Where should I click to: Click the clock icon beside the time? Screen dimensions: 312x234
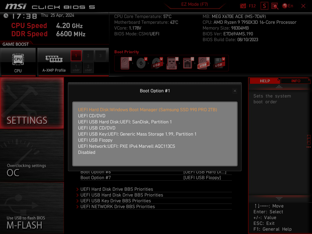(x=6, y=16)
